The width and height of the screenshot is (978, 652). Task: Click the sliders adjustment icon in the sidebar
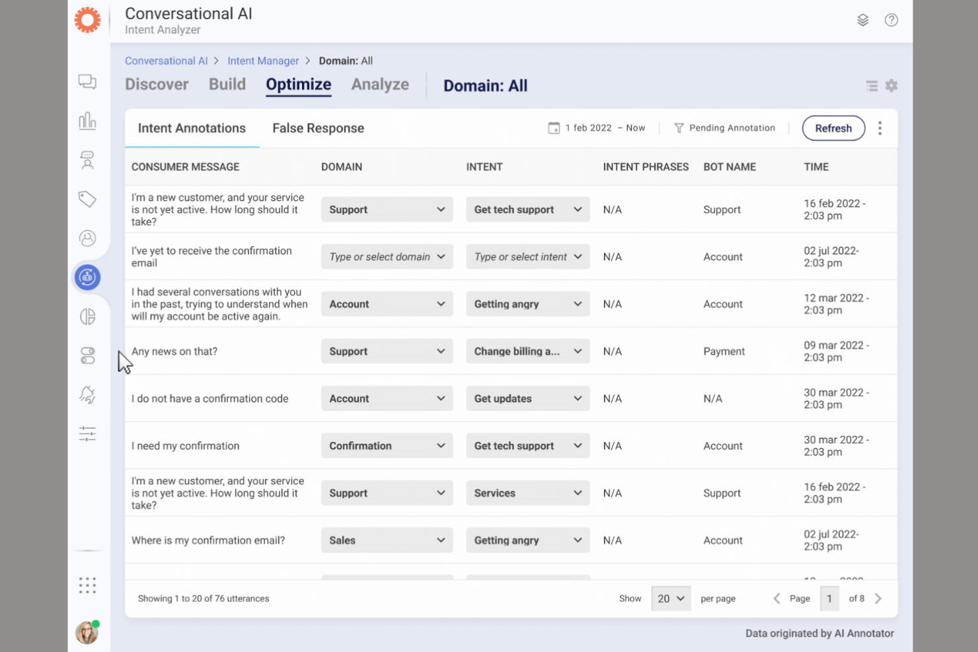pyautogui.click(x=87, y=433)
